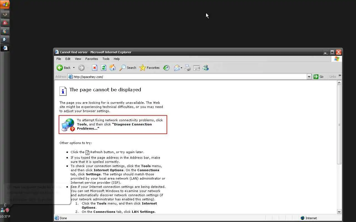
Task: Click the inline Refresh icon in text
Action: [87, 152]
